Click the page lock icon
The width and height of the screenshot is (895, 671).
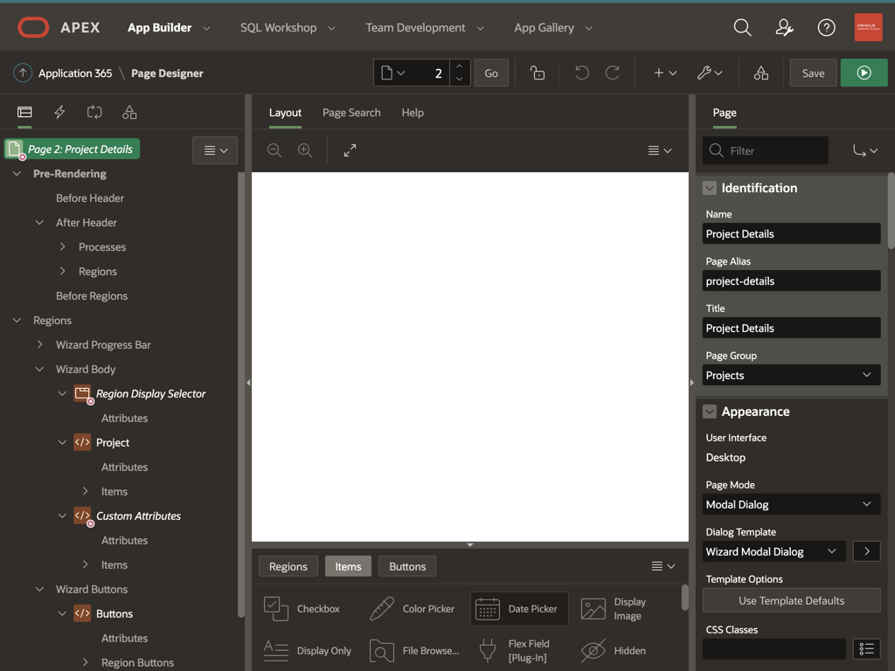(x=538, y=73)
